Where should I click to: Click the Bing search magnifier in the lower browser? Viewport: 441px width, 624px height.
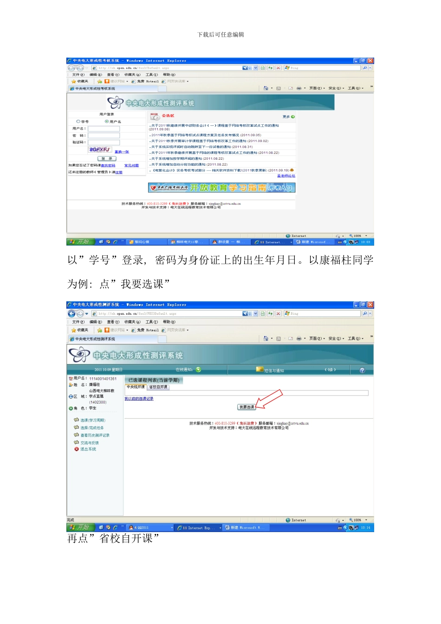(x=365, y=313)
